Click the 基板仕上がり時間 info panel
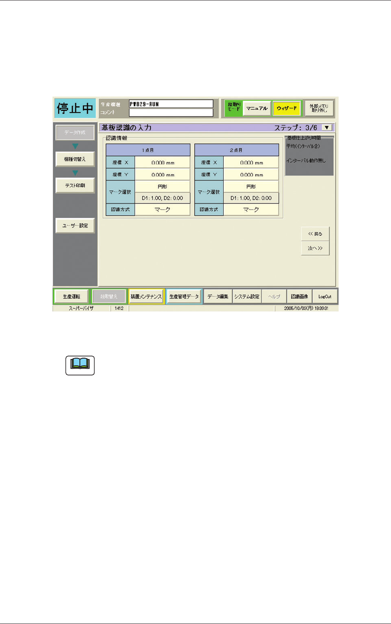Viewport: 391px width, 624px height. click(309, 155)
